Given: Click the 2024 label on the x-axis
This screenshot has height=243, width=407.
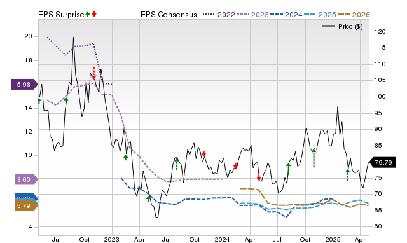Looking at the screenshot, I should click(222, 239).
